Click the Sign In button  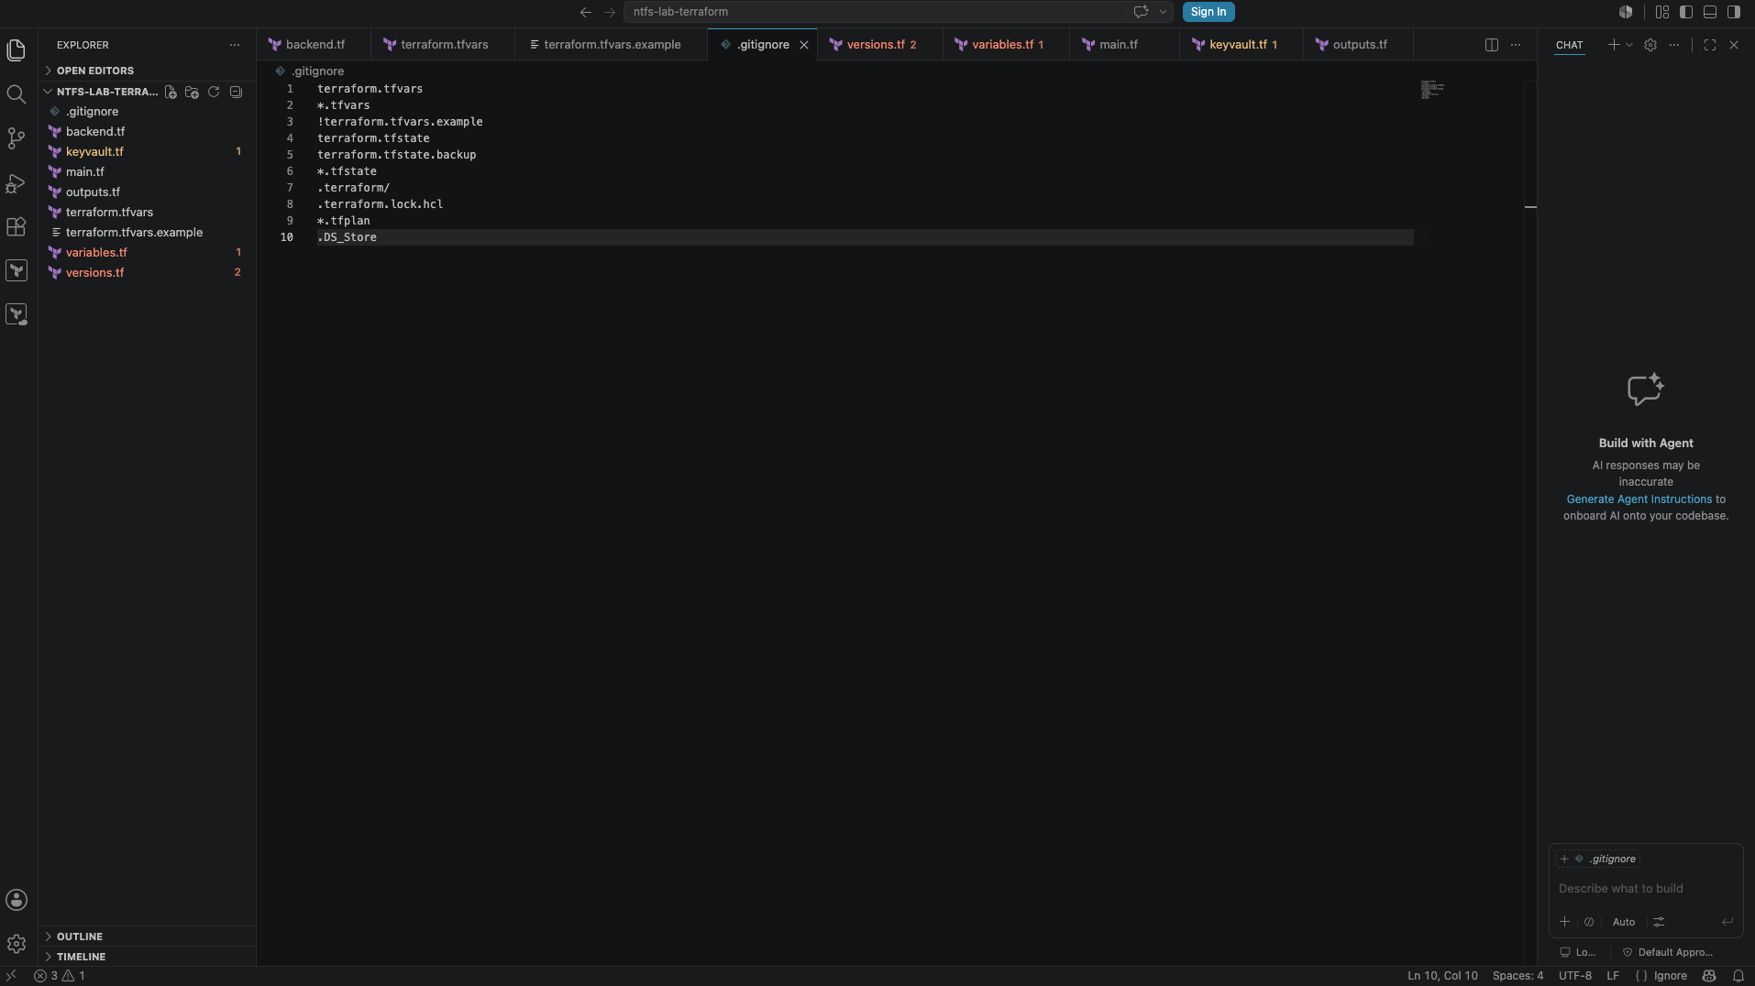pos(1208,12)
